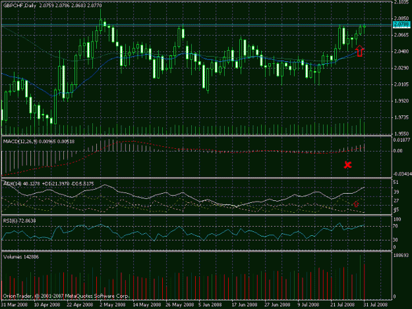Click the 30 level on RSI scale
412x309 pixels.
pos(396,240)
